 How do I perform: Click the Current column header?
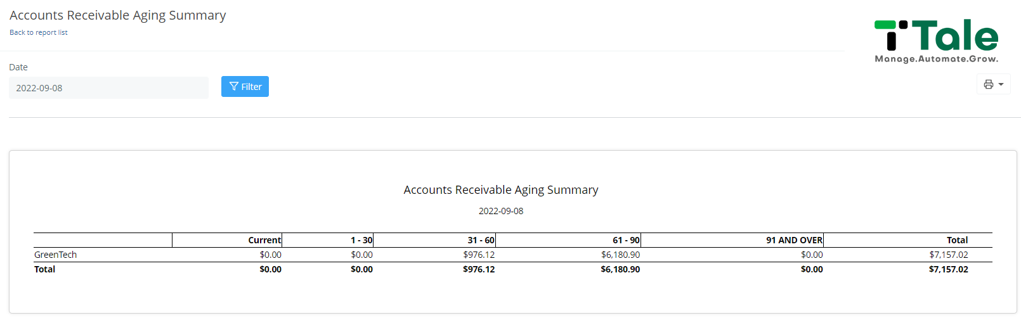[264, 240]
